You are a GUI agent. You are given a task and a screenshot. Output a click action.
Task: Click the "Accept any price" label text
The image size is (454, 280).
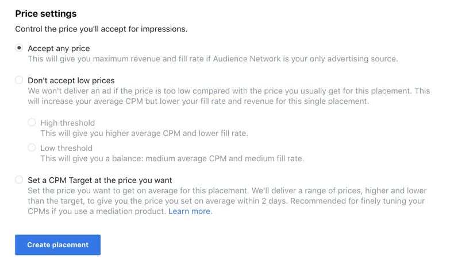(x=59, y=49)
